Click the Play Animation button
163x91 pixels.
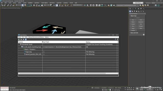point(129,88)
